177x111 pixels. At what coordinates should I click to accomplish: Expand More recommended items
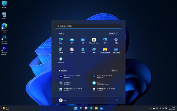click(114, 71)
